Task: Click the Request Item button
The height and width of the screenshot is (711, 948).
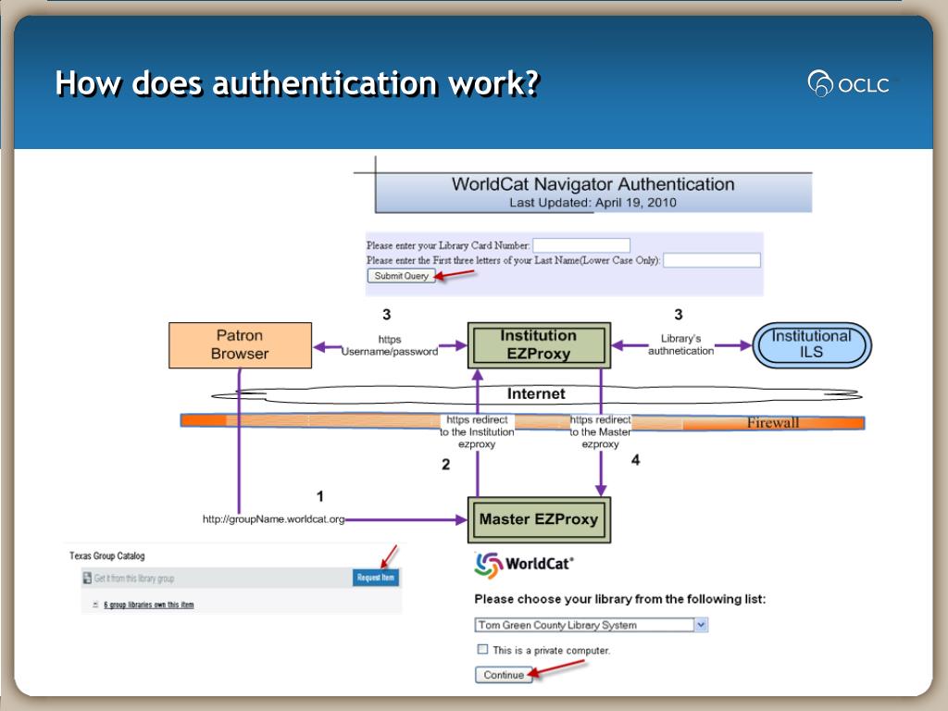Action: tap(376, 578)
